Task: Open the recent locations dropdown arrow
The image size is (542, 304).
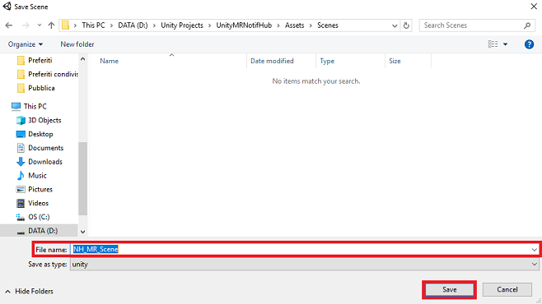Action: coord(40,25)
